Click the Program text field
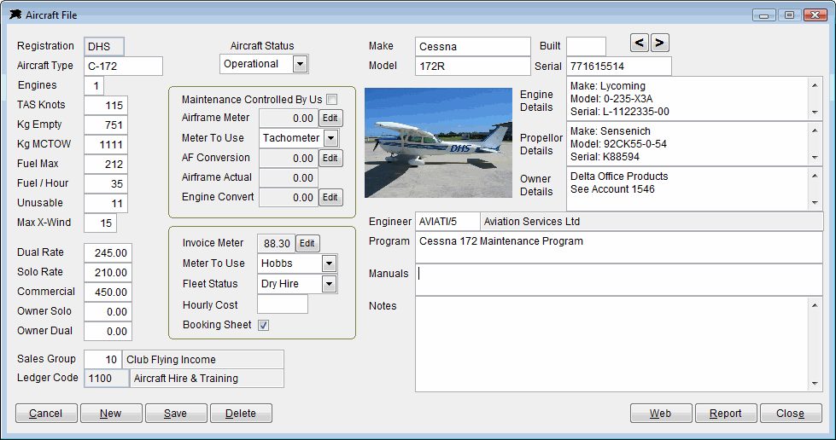Screen dimensions: 836x440 (619, 247)
